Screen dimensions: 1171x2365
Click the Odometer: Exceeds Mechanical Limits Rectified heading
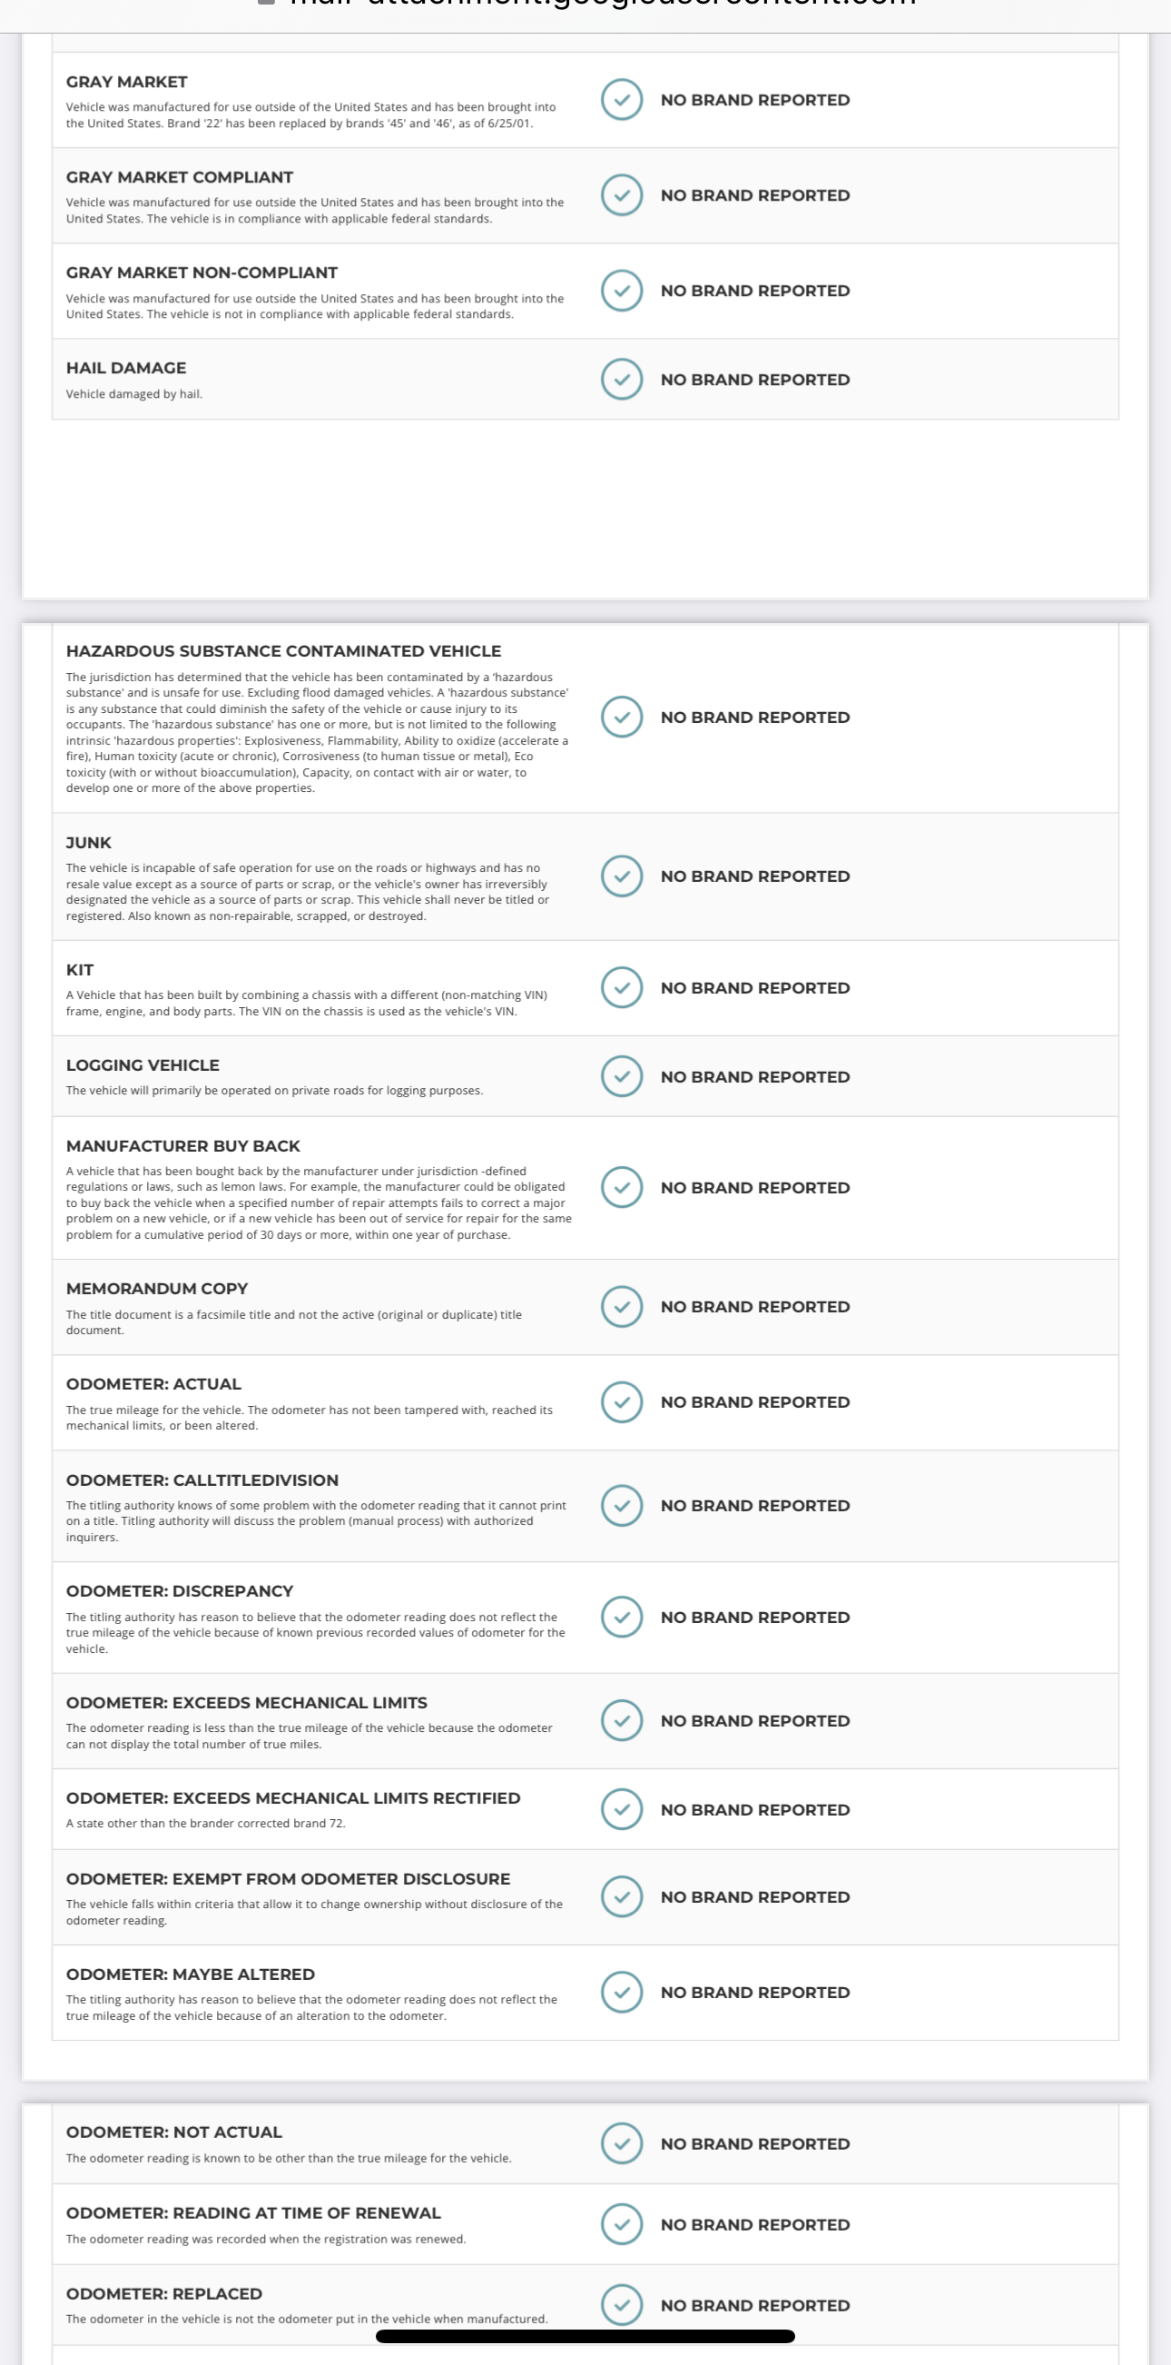click(292, 1797)
